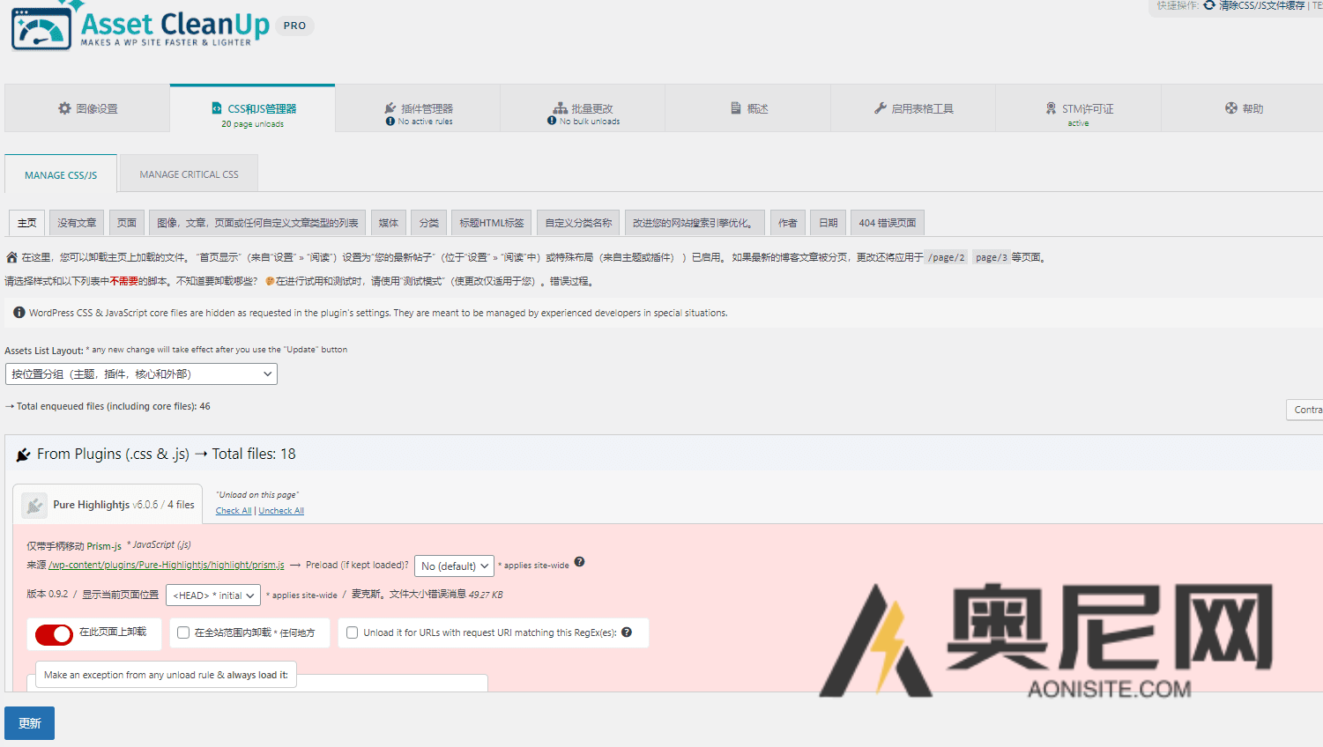The image size is (1323, 747).
Task: Open the 图像设置 settings tab
Action: [x=87, y=108]
